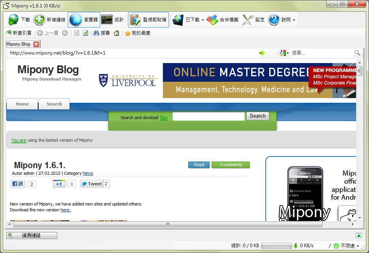Click the '3 comments' green button
This screenshot has width=369, height=253.
coord(231,165)
